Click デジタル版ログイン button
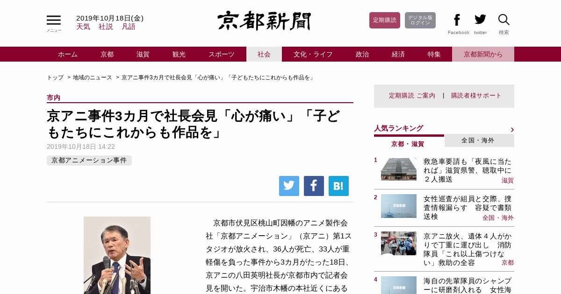This screenshot has height=294, width=561. 420,20
